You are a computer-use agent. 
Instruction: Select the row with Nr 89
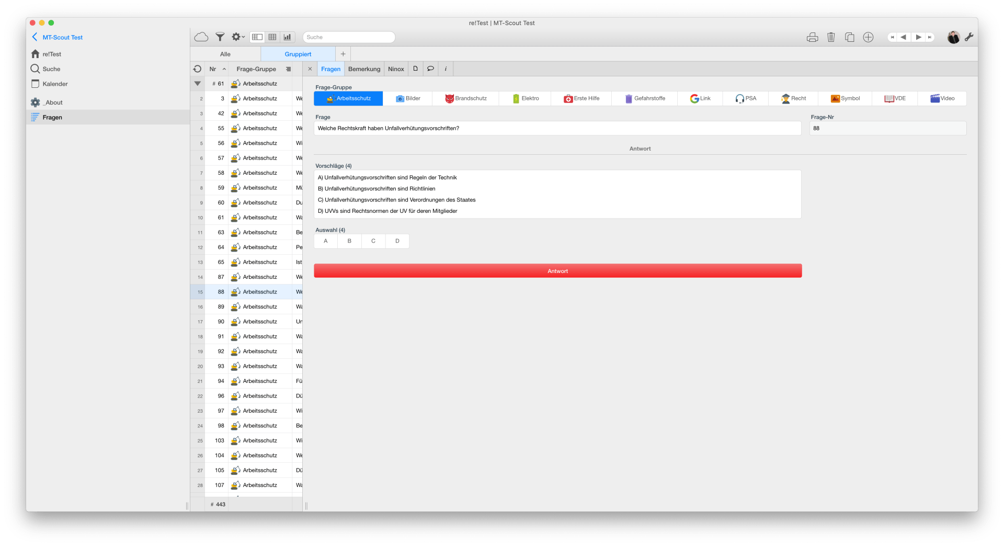coord(246,306)
